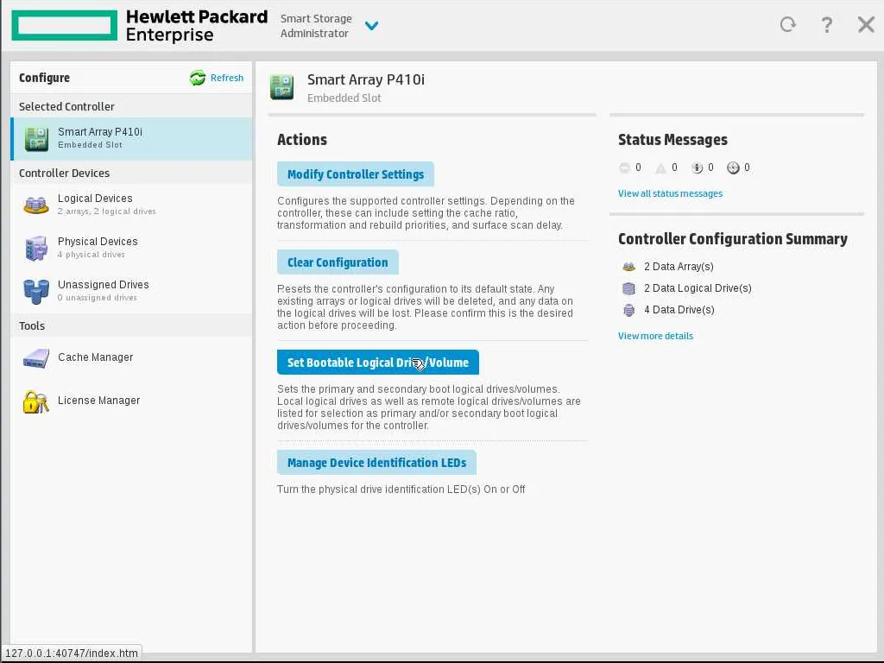The height and width of the screenshot is (663, 884).
Task: Click the informational status icon
Action: [697, 167]
